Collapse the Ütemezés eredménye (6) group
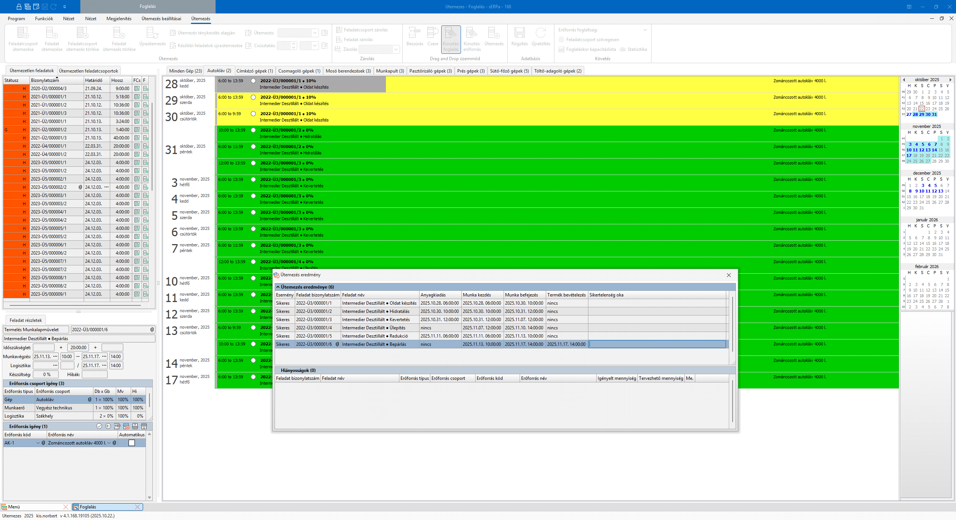Viewport: 956px width, 520px height. click(278, 287)
